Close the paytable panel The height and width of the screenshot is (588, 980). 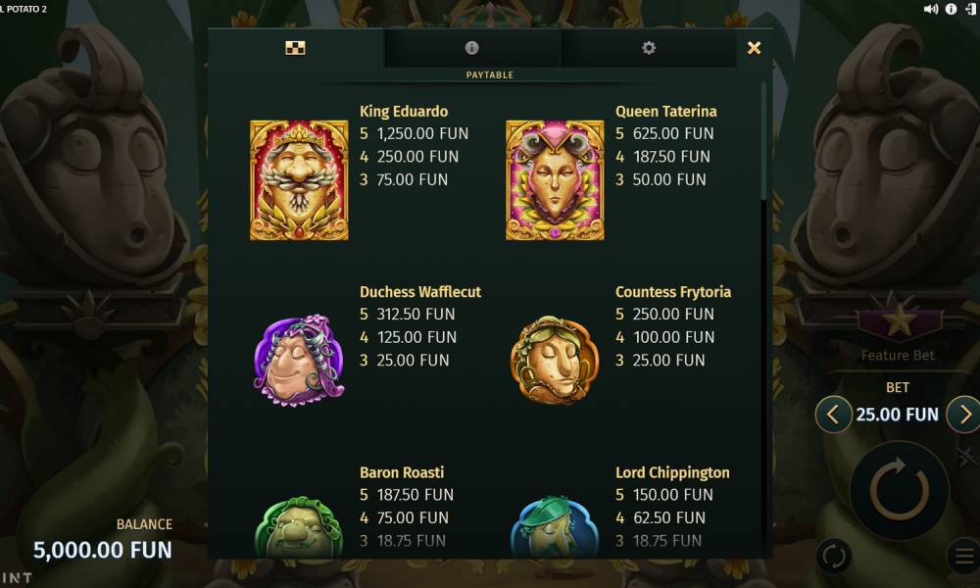point(754,48)
